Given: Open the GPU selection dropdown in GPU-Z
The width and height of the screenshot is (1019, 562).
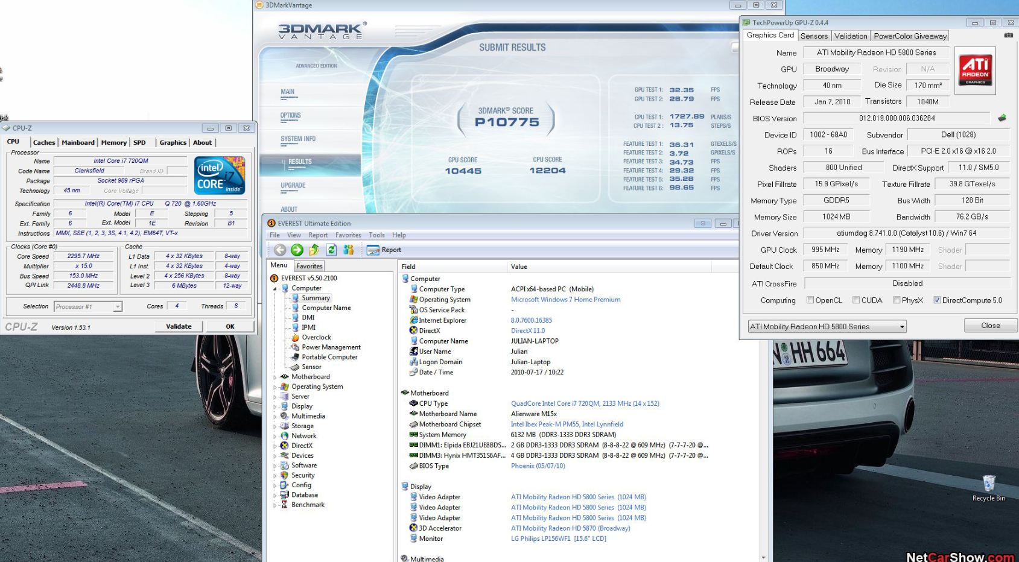Looking at the screenshot, I should tap(827, 327).
